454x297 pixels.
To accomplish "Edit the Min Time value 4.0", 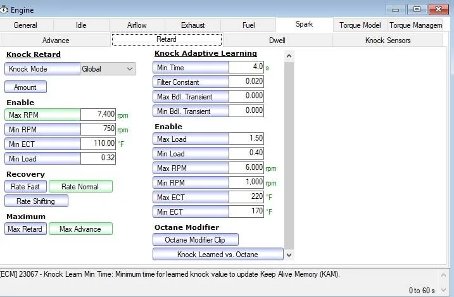I will [x=246, y=67].
